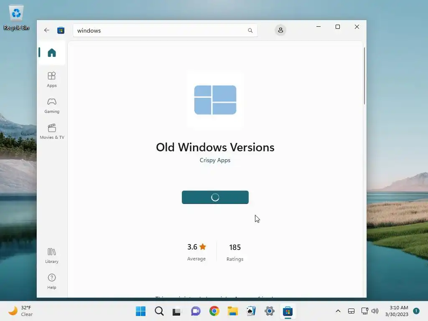
Task: Click the touch keyboard tray icon
Action: click(351, 311)
